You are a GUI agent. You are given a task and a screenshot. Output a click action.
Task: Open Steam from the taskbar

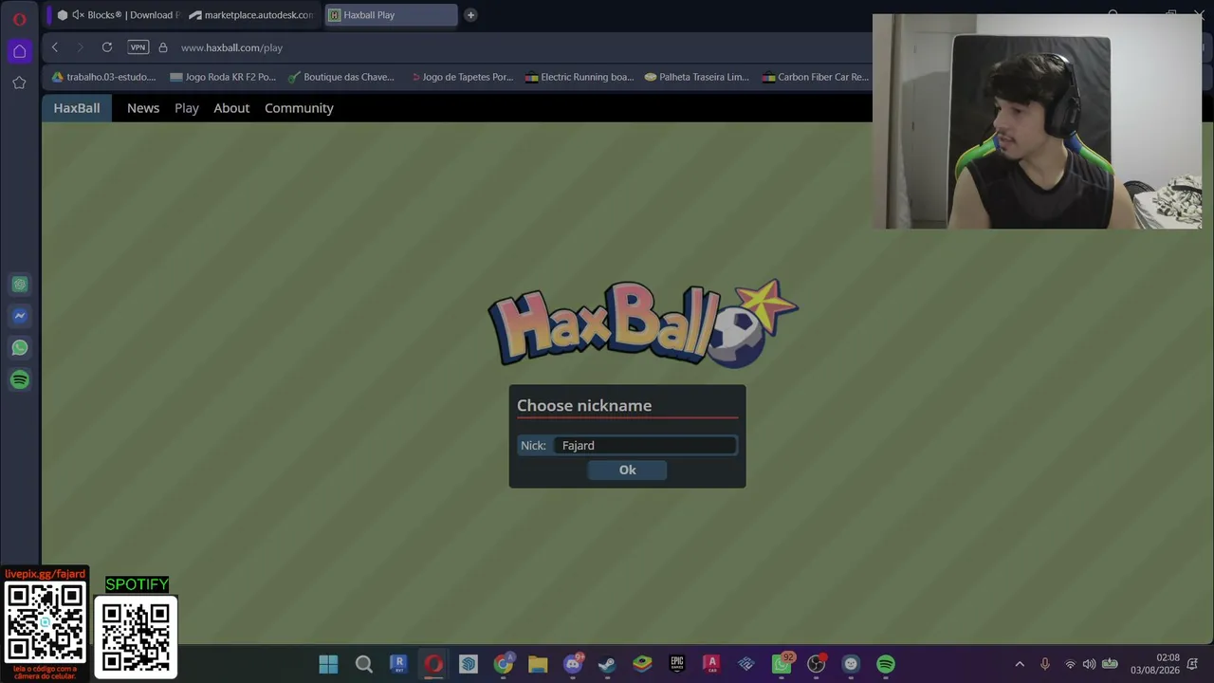click(607, 664)
